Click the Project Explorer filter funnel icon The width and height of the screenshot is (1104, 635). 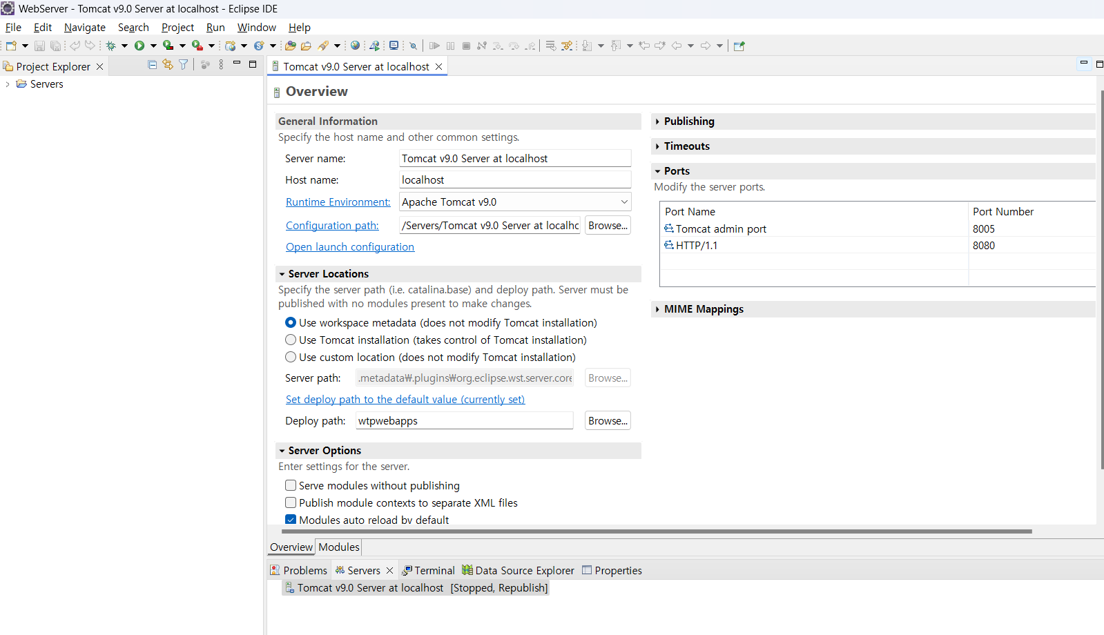184,64
